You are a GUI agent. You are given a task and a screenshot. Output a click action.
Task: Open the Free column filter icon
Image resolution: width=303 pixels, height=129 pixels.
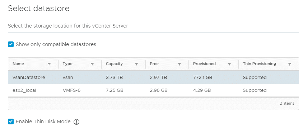[x=180, y=64]
